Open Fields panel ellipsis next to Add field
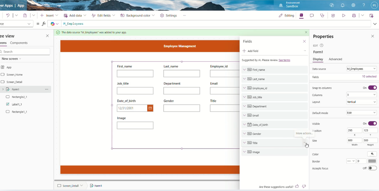The width and height of the screenshot is (379, 191). click(x=305, y=51)
